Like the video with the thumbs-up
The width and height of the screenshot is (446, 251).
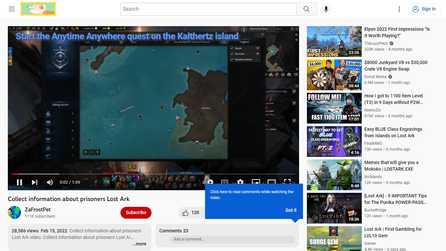coord(191,213)
